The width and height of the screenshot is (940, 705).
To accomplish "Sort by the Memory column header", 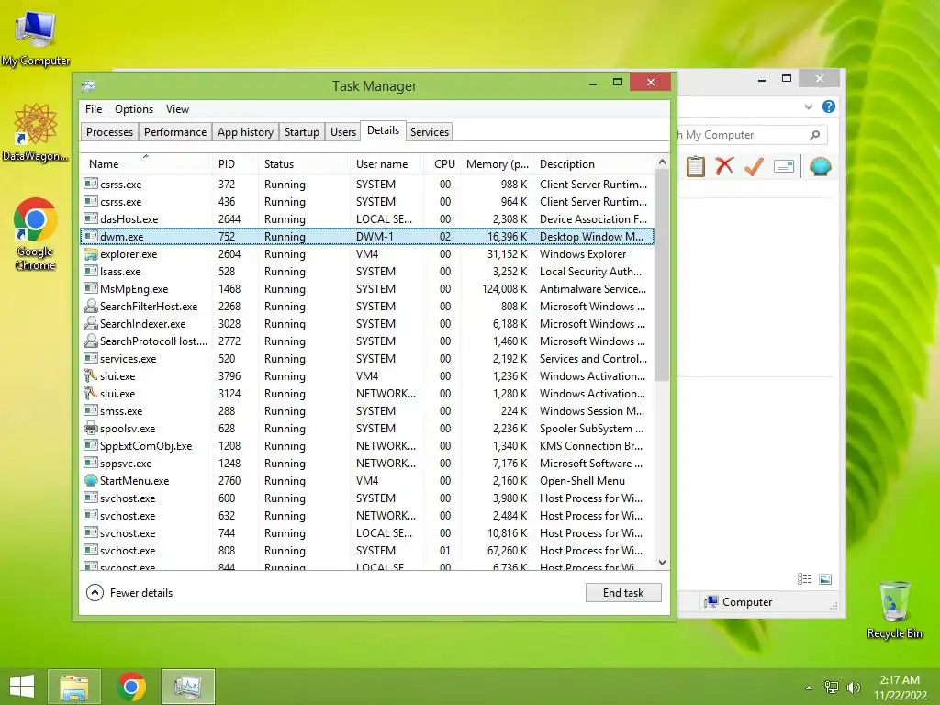I will tap(497, 163).
